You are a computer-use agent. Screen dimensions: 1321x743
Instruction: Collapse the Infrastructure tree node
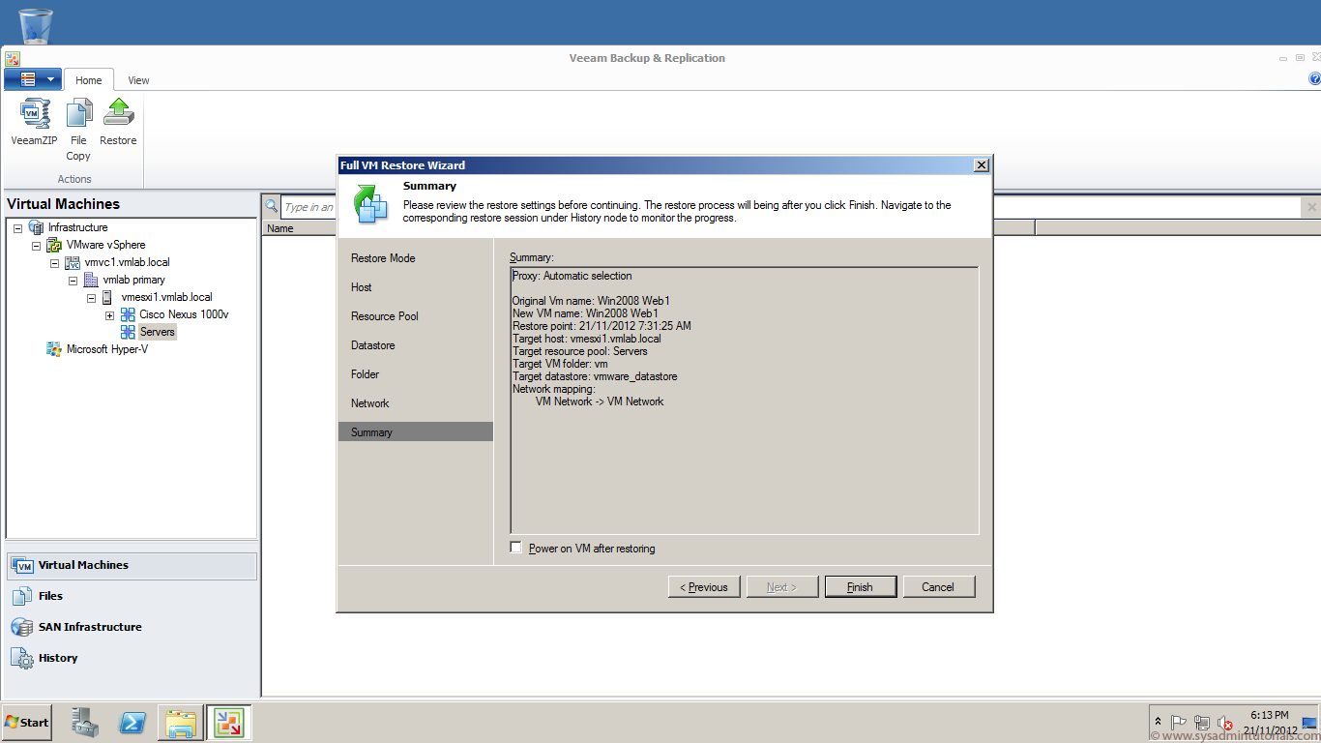point(18,227)
